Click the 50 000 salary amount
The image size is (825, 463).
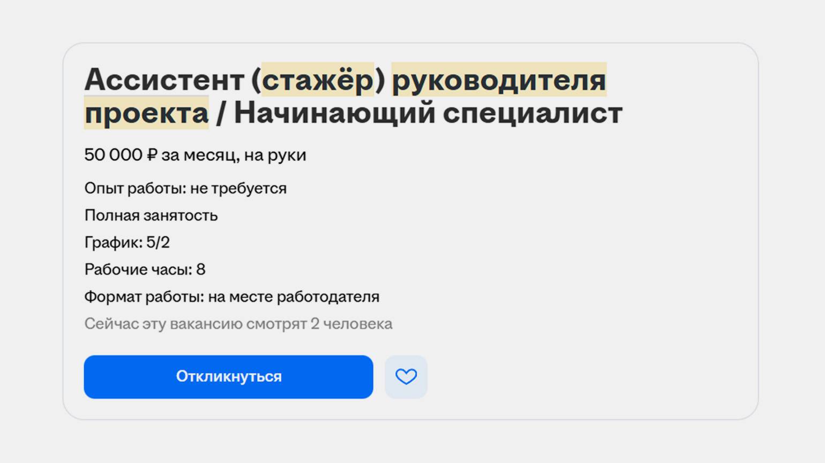click(x=113, y=155)
